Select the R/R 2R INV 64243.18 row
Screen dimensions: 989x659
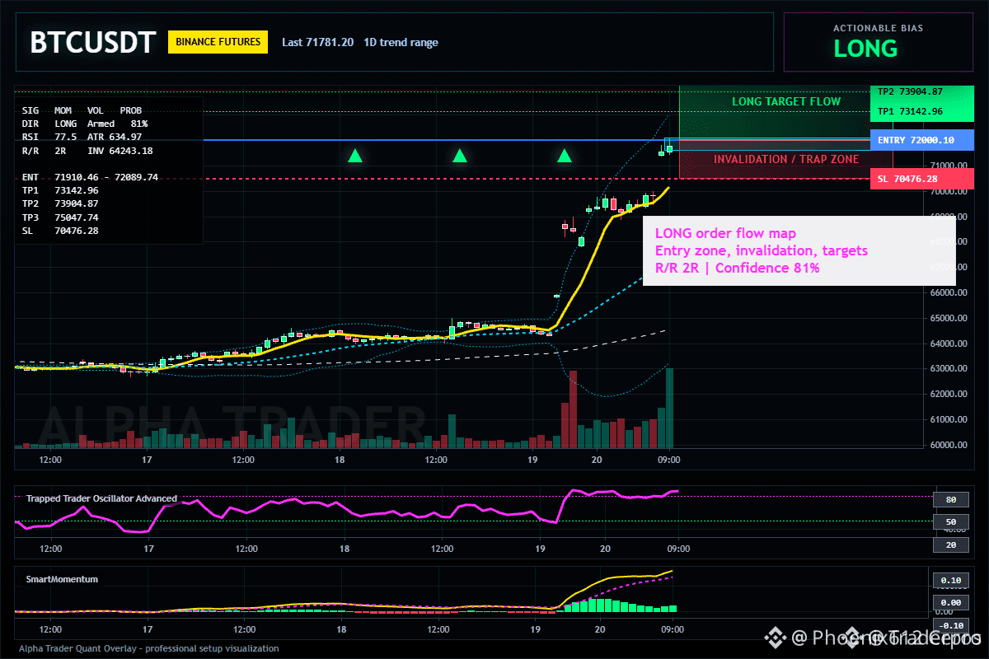pos(87,151)
